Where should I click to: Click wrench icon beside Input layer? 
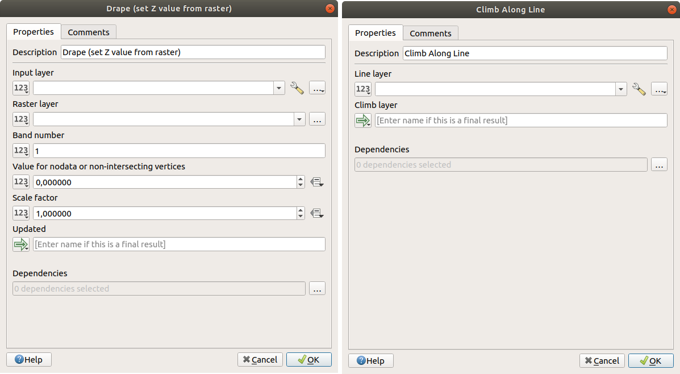click(x=297, y=88)
